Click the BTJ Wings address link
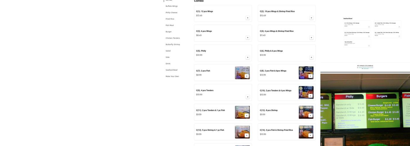 (365, 68)
